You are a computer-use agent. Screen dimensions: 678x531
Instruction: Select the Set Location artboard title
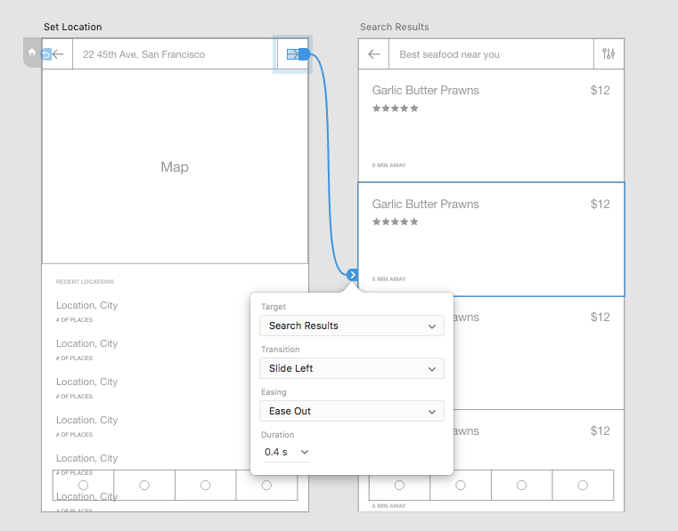(x=72, y=27)
